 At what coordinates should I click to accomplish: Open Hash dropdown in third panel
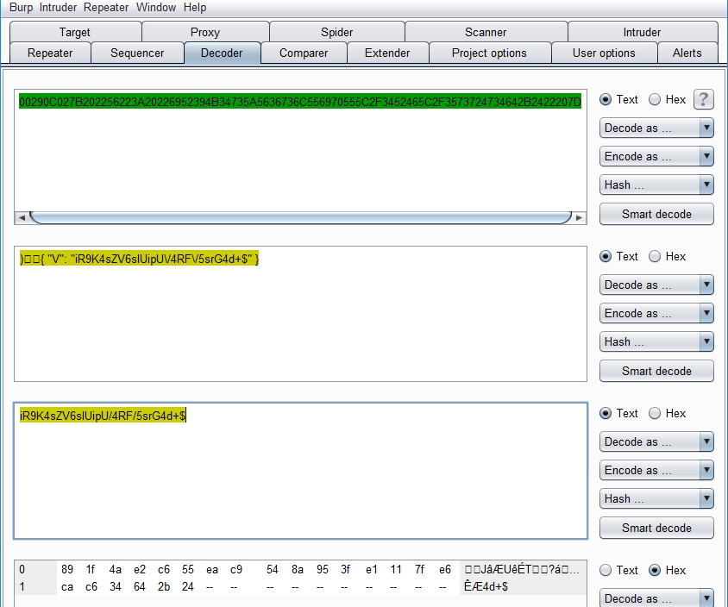point(656,498)
